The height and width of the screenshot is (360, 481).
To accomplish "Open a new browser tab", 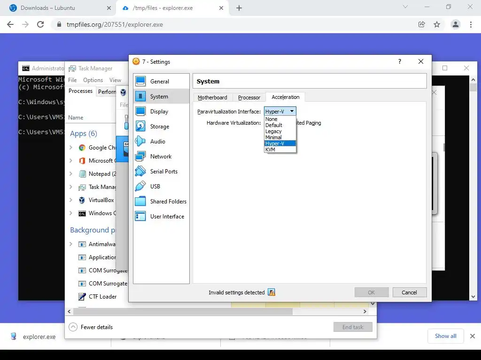I will 239,8.
